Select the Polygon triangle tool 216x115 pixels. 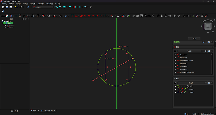click(43, 16)
